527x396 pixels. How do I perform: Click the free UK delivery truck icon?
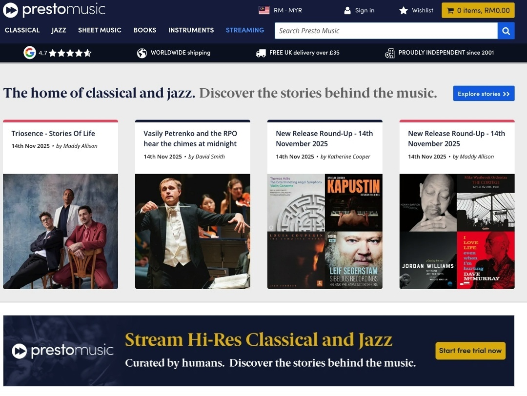pos(261,53)
